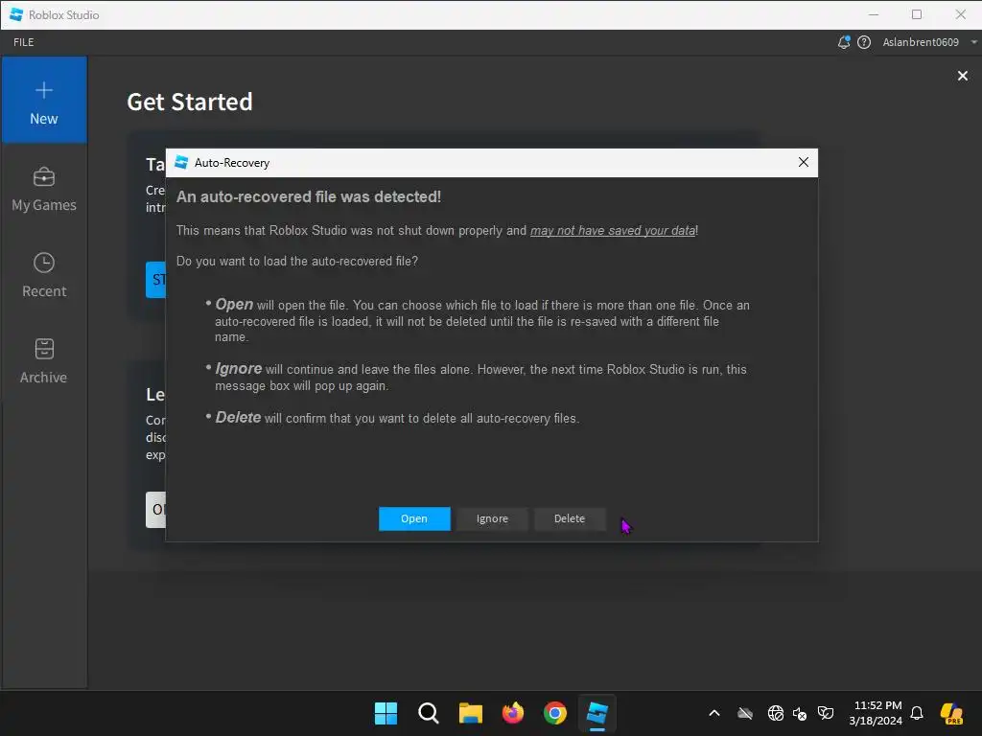Open the Windows Start menu

[x=386, y=713]
